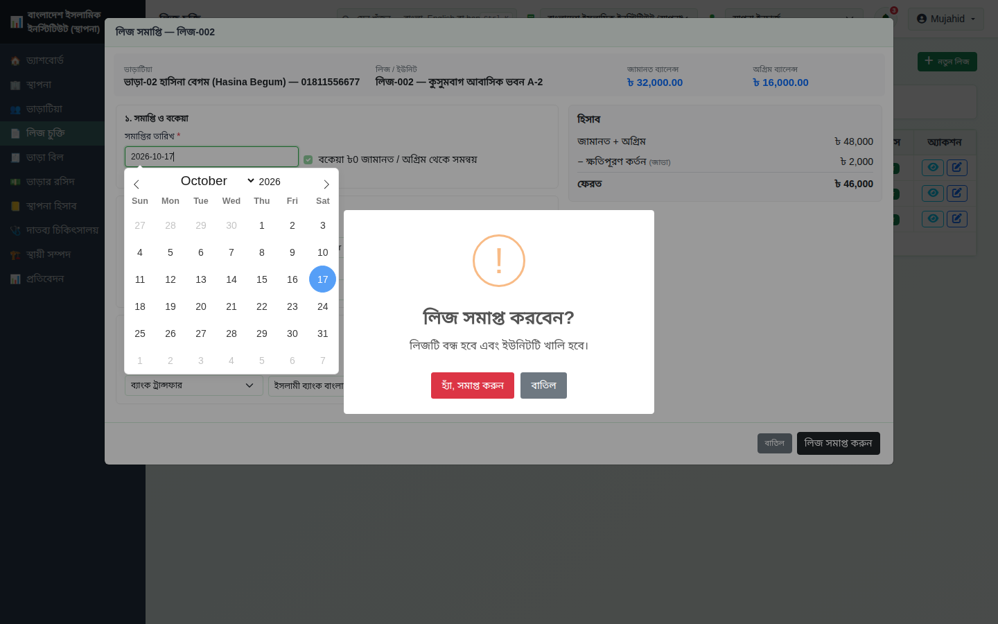Viewport: 998px width, 624px height.
Task: Select October 20 in calendar
Action: pos(201,306)
